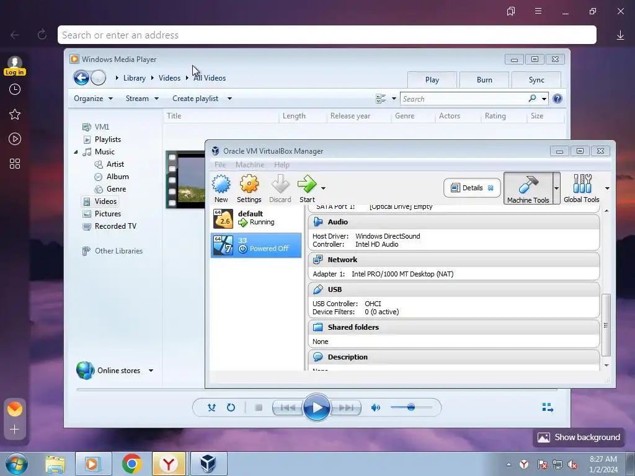The image size is (635, 476).
Task: Open browser history clock icon
Action: point(15,89)
